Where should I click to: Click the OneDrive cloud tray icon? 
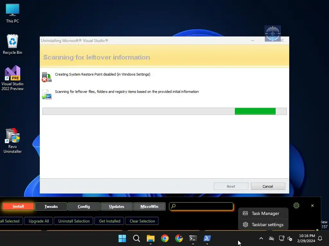pos(271,238)
